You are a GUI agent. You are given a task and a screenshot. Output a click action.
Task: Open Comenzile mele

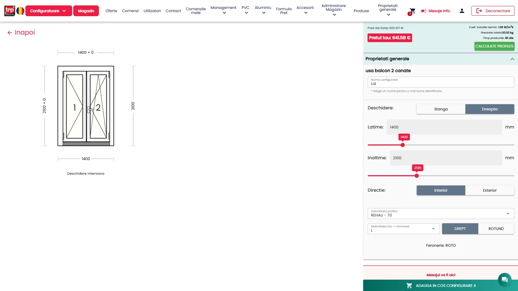[x=196, y=11]
